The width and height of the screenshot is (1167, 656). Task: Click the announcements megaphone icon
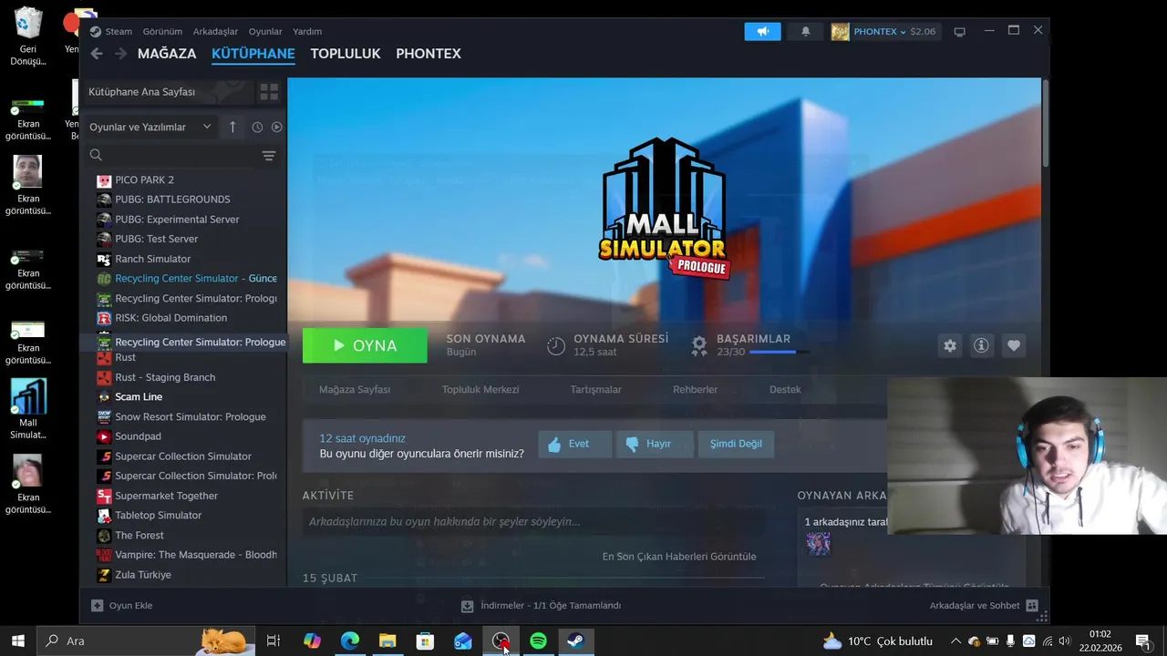[762, 31]
